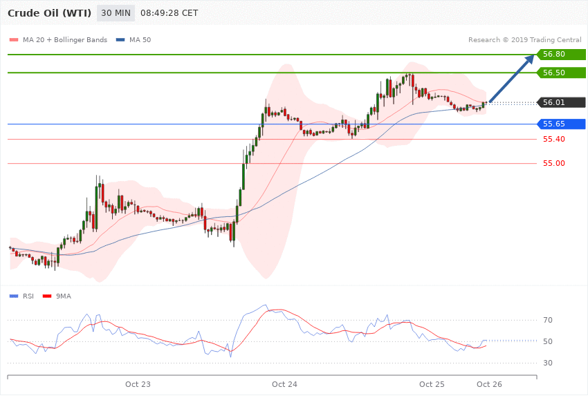
Task: Click the Oct 23 date axis label
Action: pyautogui.click(x=138, y=384)
